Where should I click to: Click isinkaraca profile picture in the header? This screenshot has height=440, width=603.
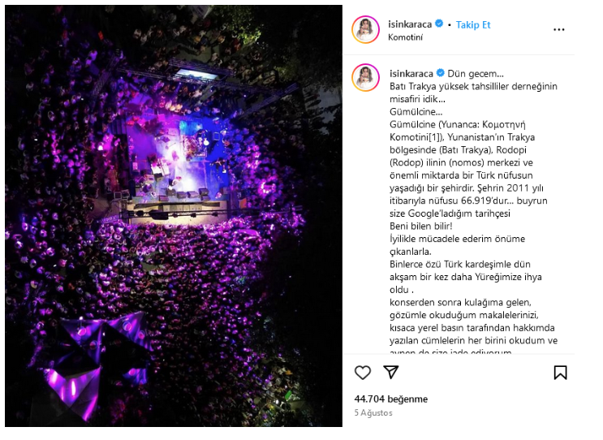coord(365,29)
